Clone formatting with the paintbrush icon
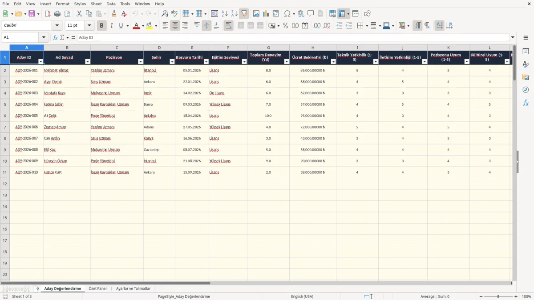This screenshot has height=300, width=534. (x=114, y=14)
